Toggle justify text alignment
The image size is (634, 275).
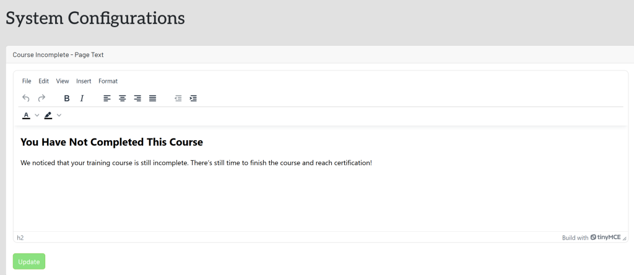click(x=153, y=98)
